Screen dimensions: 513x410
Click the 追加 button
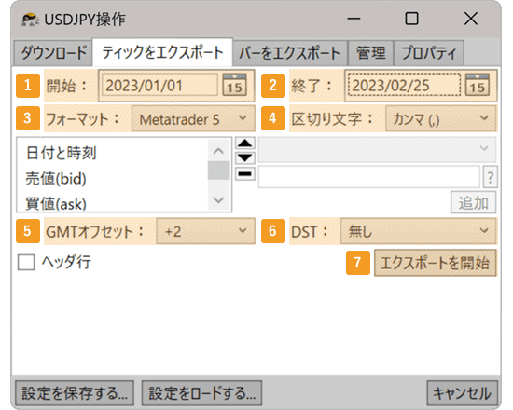[x=474, y=203]
